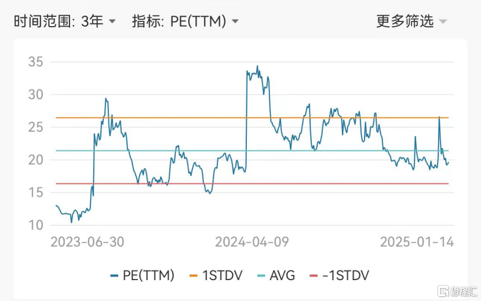
Task: Click the blue PE(TTM) legend marker
Action: tap(114, 275)
